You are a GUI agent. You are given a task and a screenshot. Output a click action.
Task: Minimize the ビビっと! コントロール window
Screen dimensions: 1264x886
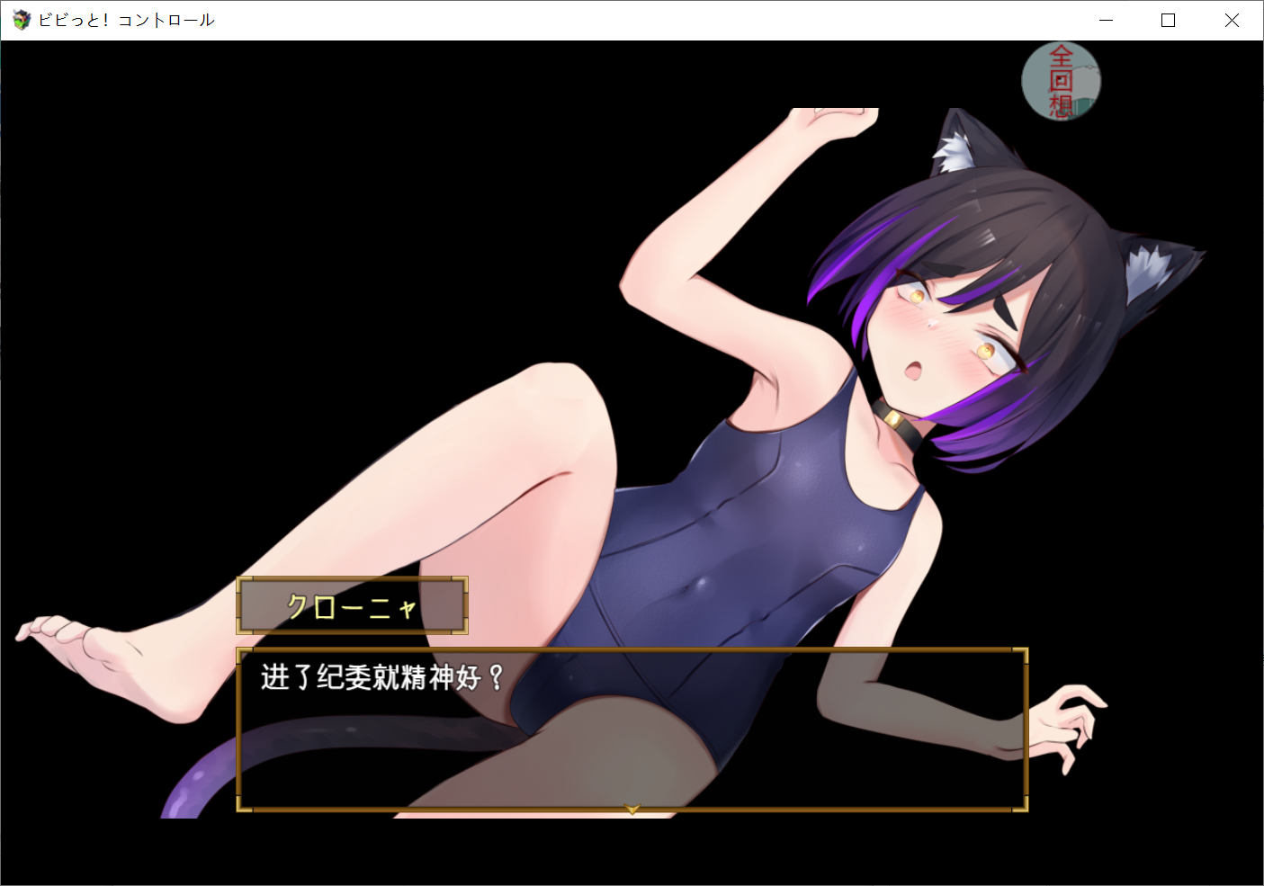click(1106, 20)
